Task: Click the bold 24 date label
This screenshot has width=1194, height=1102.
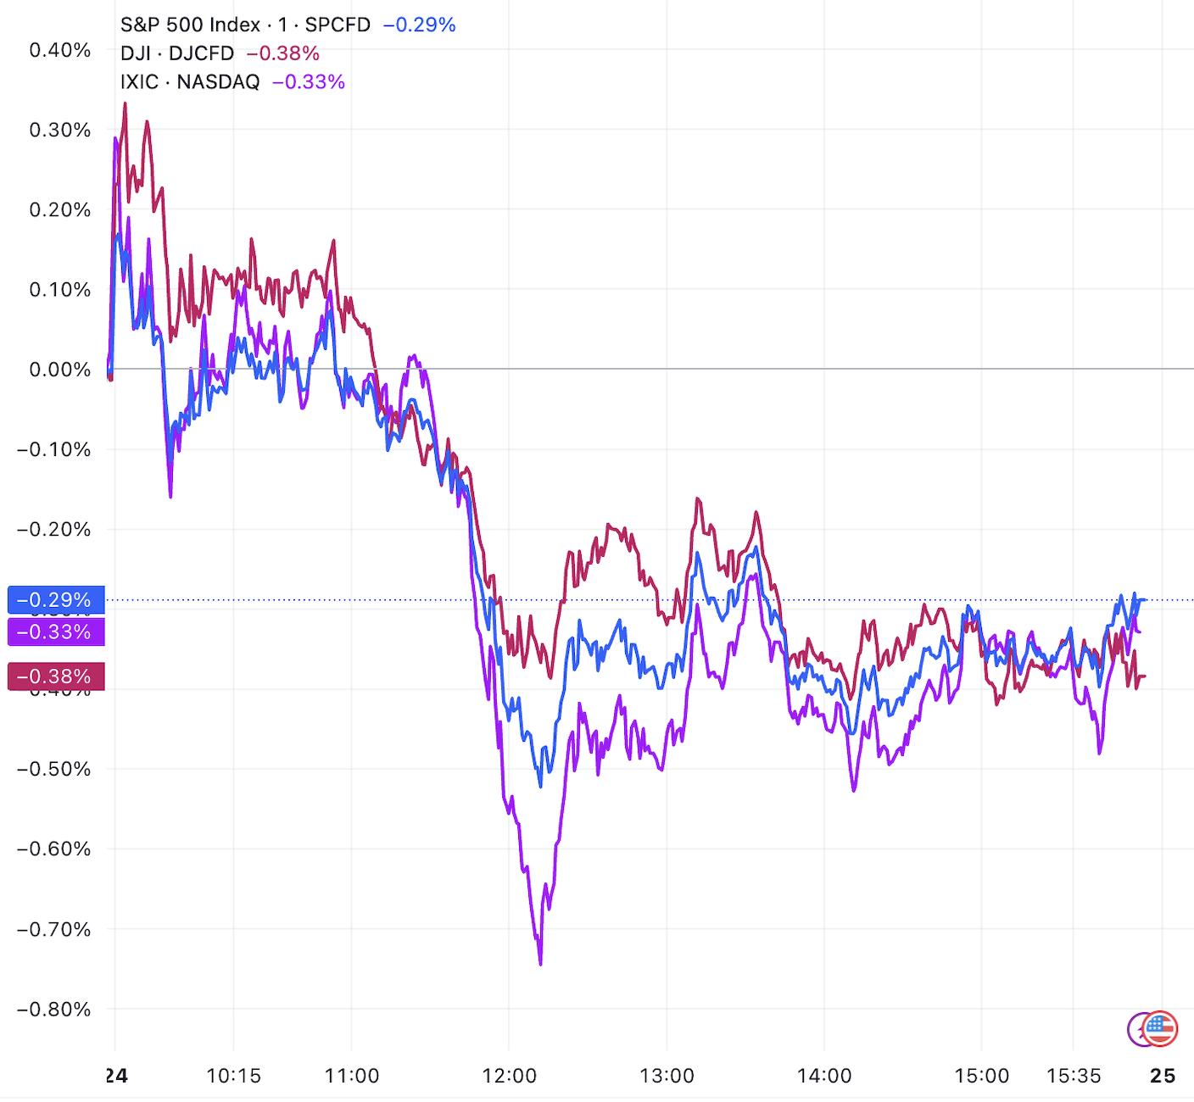Action: [116, 1076]
